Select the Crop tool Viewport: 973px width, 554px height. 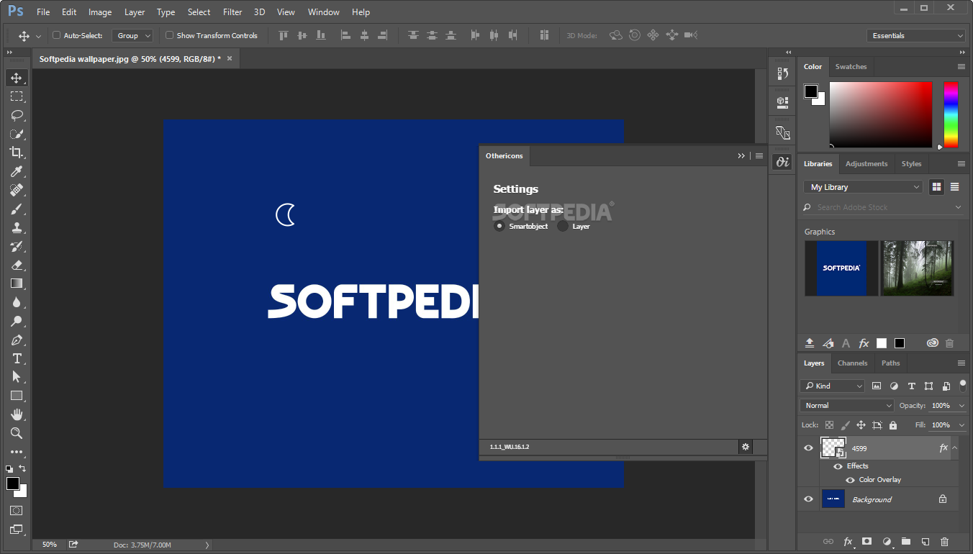pyautogui.click(x=16, y=153)
